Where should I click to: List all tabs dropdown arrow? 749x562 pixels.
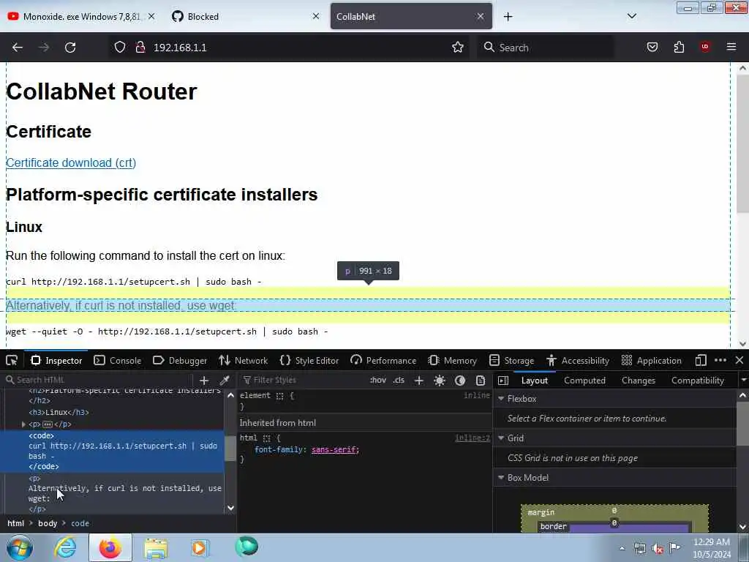tap(631, 16)
